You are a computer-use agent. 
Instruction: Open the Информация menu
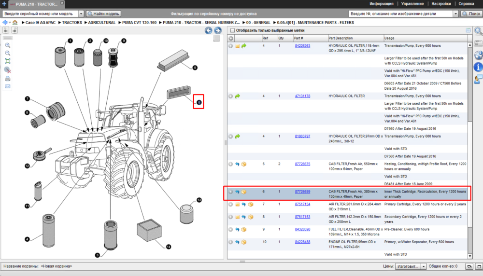382,4
